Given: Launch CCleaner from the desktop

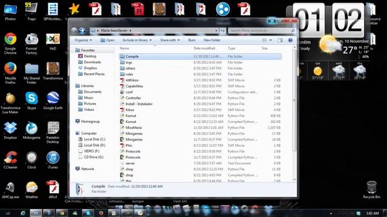Looking at the screenshot, I should click(x=10, y=160).
